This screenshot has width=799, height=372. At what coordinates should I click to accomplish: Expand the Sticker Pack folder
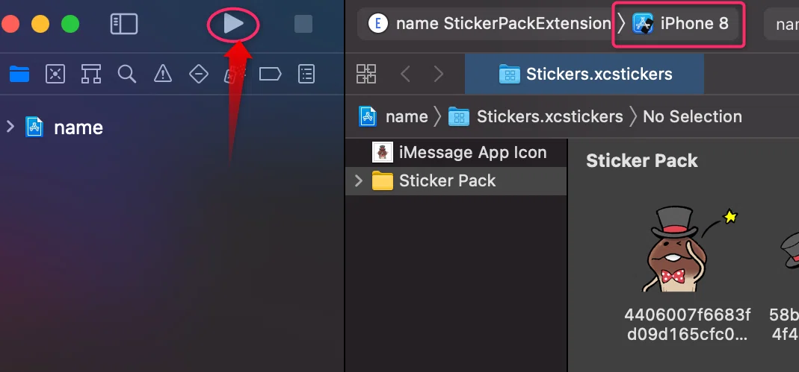(358, 181)
